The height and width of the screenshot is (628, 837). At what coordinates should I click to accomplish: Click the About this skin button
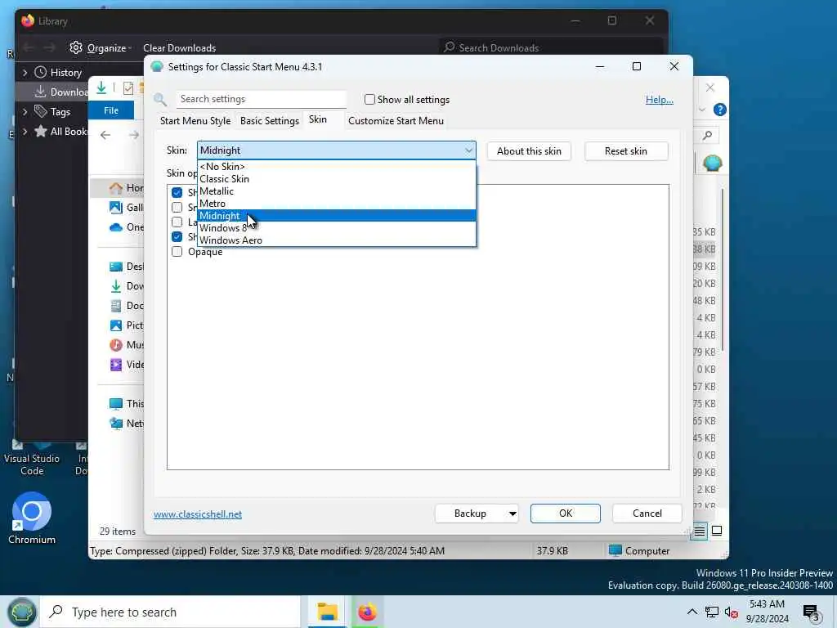[x=529, y=151]
